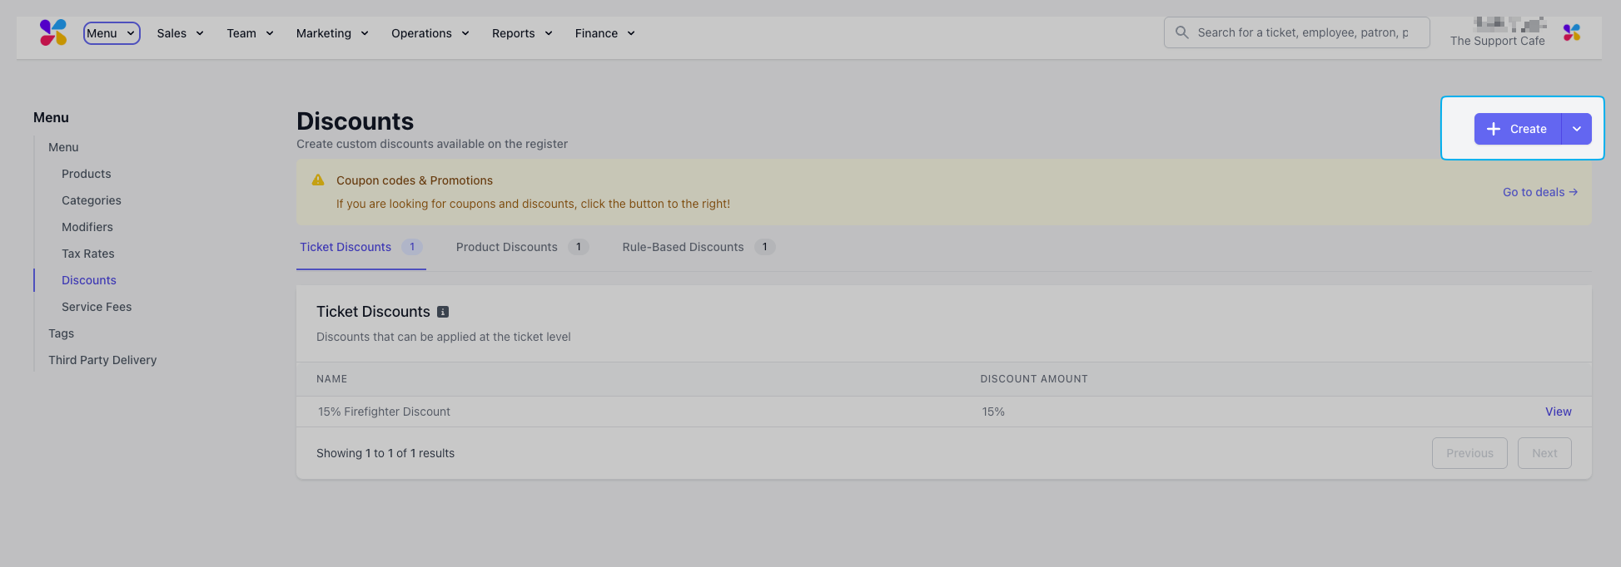Click the profile logo icon at top right

(x=1571, y=32)
